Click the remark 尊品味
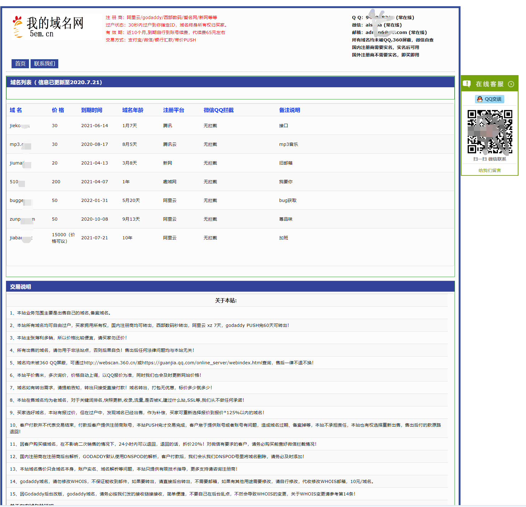This screenshot has height=507, width=526. pyautogui.click(x=286, y=219)
